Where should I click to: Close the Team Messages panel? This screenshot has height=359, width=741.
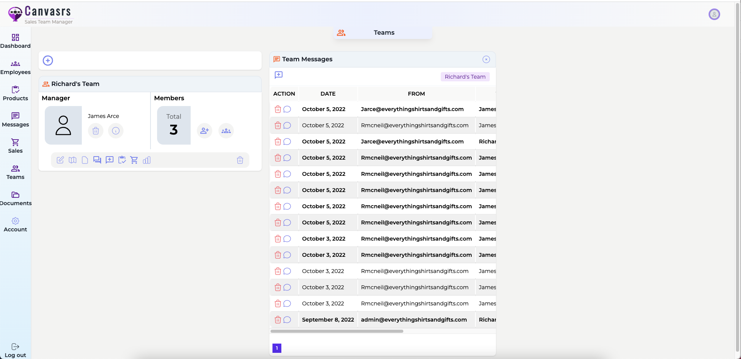[486, 59]
